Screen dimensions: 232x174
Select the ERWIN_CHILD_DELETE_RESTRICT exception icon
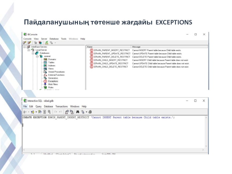[92, 67]
